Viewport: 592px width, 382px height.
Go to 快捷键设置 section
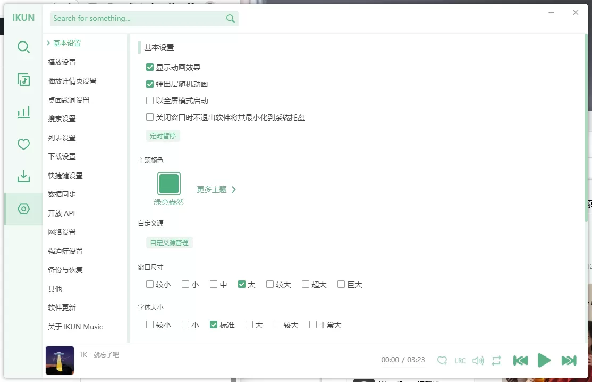click(65, 176)
